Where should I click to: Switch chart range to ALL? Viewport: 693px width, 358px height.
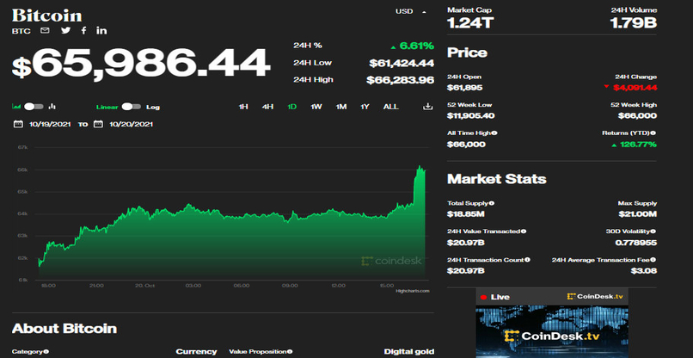coord(390,107)
